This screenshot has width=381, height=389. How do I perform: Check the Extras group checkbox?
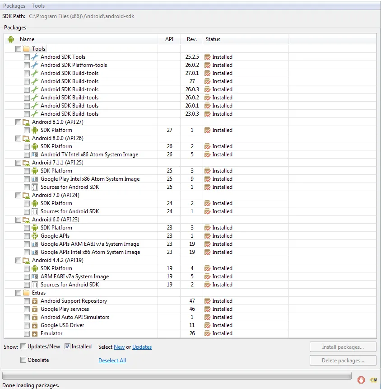18,293
